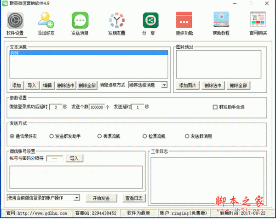This screenshot has width=276, height=219.
Task: Click the 导入 button under text messages
Action: click(x=32, y=86)
